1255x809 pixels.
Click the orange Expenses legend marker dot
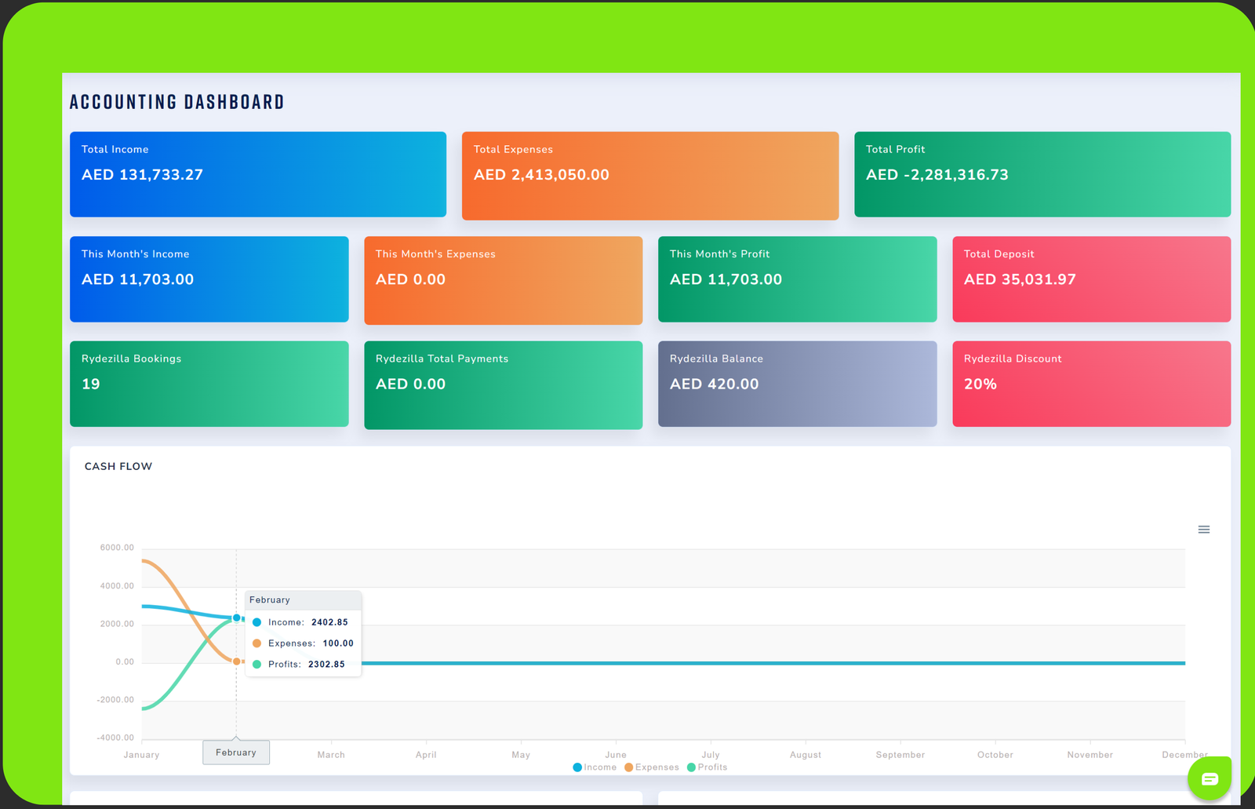pos(628,767)
